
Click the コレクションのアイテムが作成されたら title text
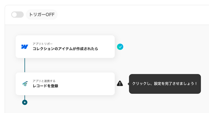(x=65, y=49)
